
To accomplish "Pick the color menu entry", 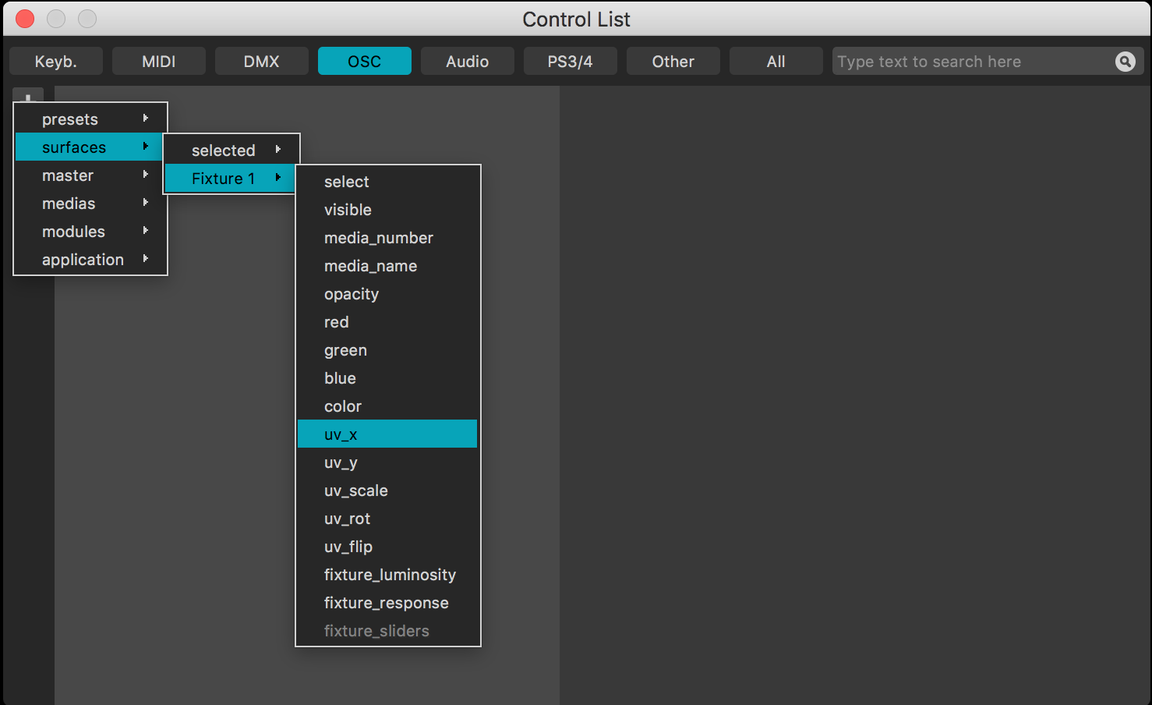I will tap(387, 406).
